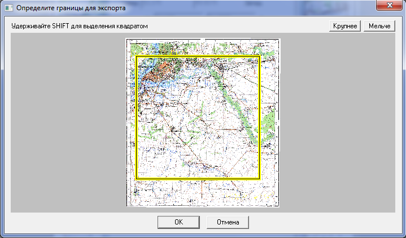Click the left edge of yellow selection rectangle
This screenshot has height=238, width=406.
[137, 118]
